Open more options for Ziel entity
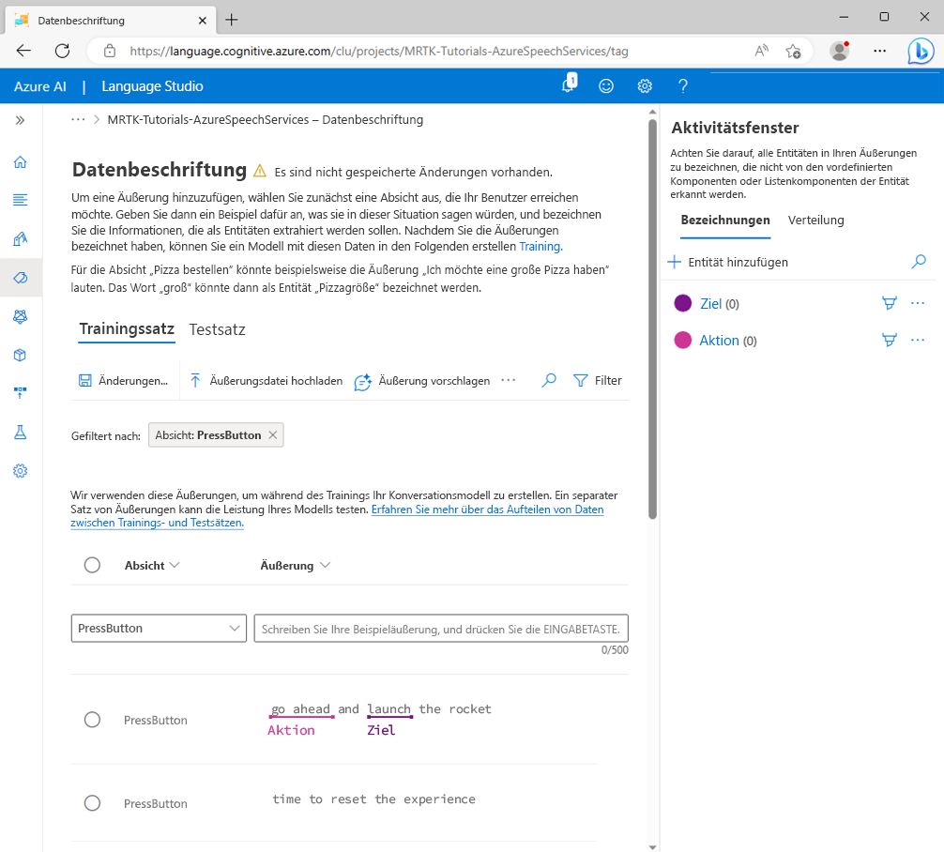Image resolution: width=944 pixels, height=852 pixels. pos(918,303)
